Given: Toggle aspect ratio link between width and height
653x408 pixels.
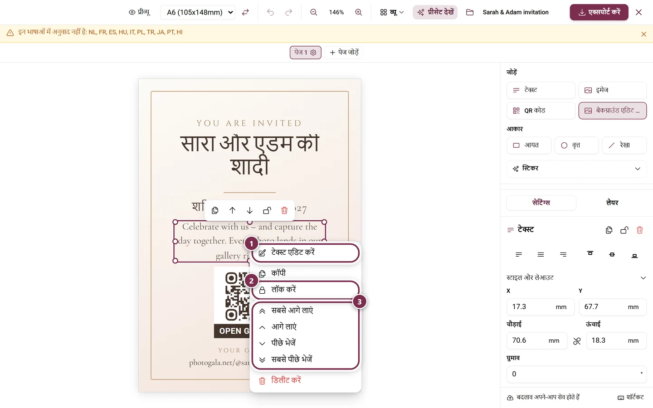Looking at the screenshot, I should point(577,341).
